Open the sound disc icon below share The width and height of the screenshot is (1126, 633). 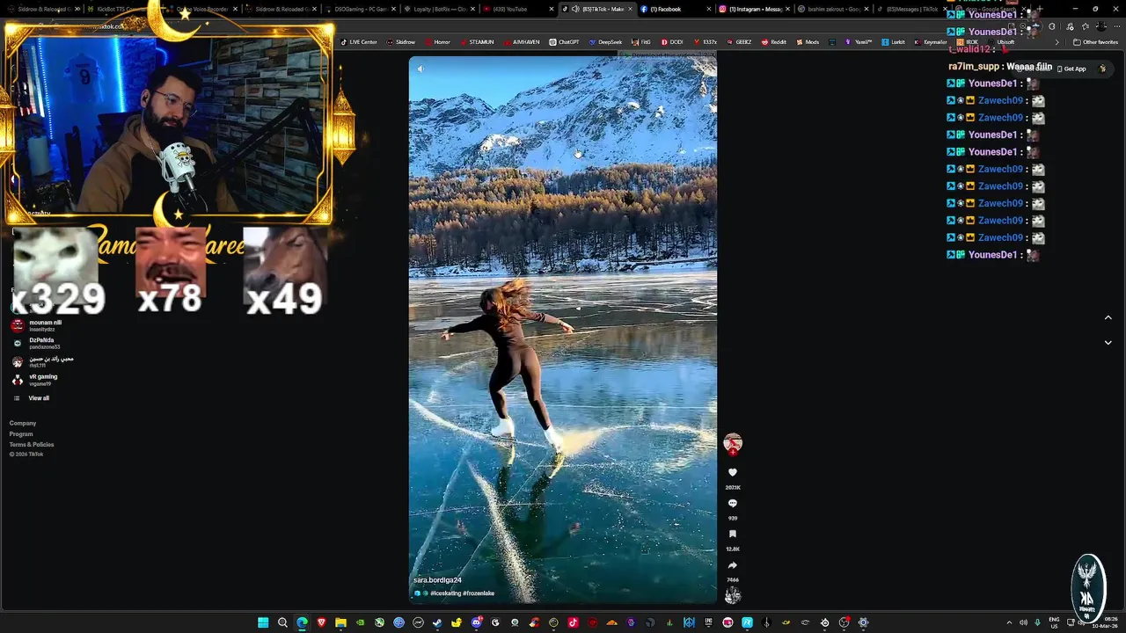732,596
